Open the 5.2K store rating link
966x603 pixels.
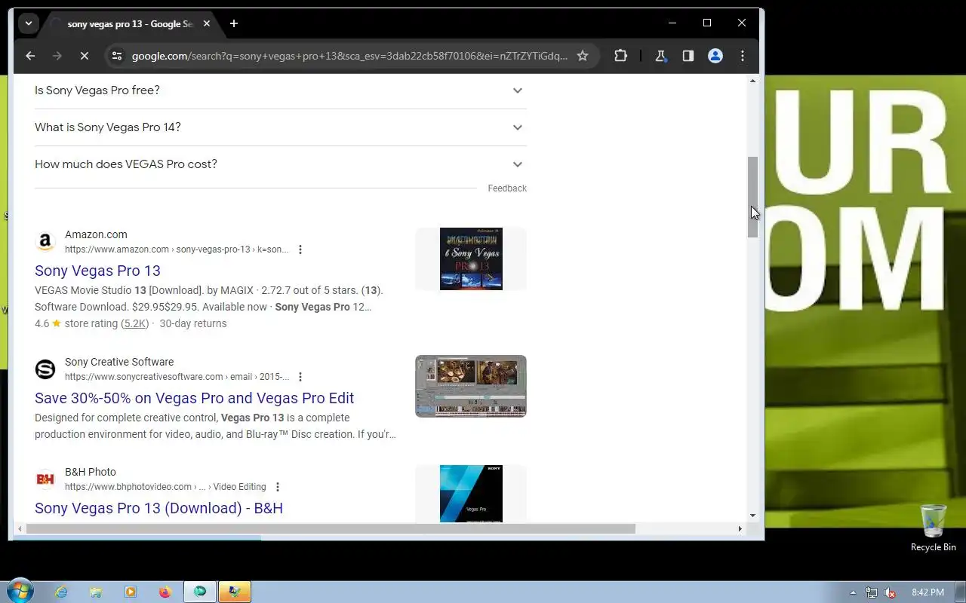(135, 323)
